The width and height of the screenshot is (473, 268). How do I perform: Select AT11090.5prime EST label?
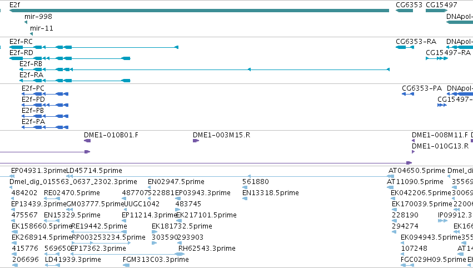[x=415, y=182]
